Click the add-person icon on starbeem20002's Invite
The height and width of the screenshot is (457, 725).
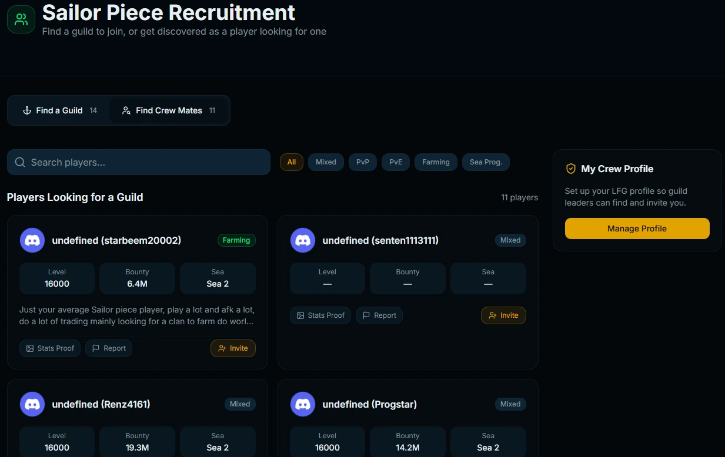coord(222,348)
